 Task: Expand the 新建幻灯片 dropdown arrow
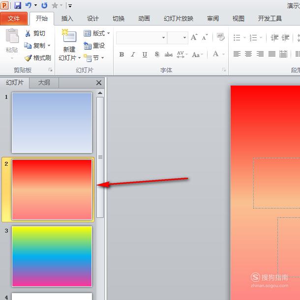[x=79, y=58]
